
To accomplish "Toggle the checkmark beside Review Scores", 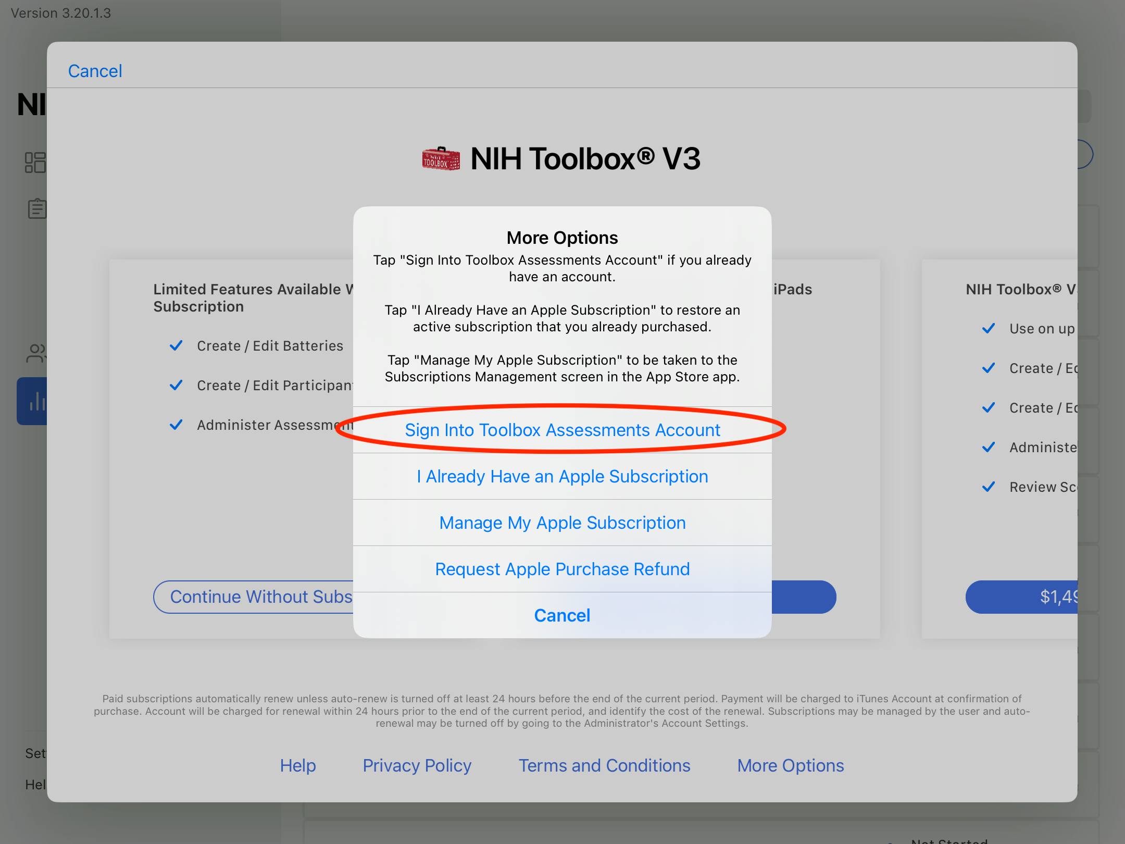I will [x=989, y=487].
